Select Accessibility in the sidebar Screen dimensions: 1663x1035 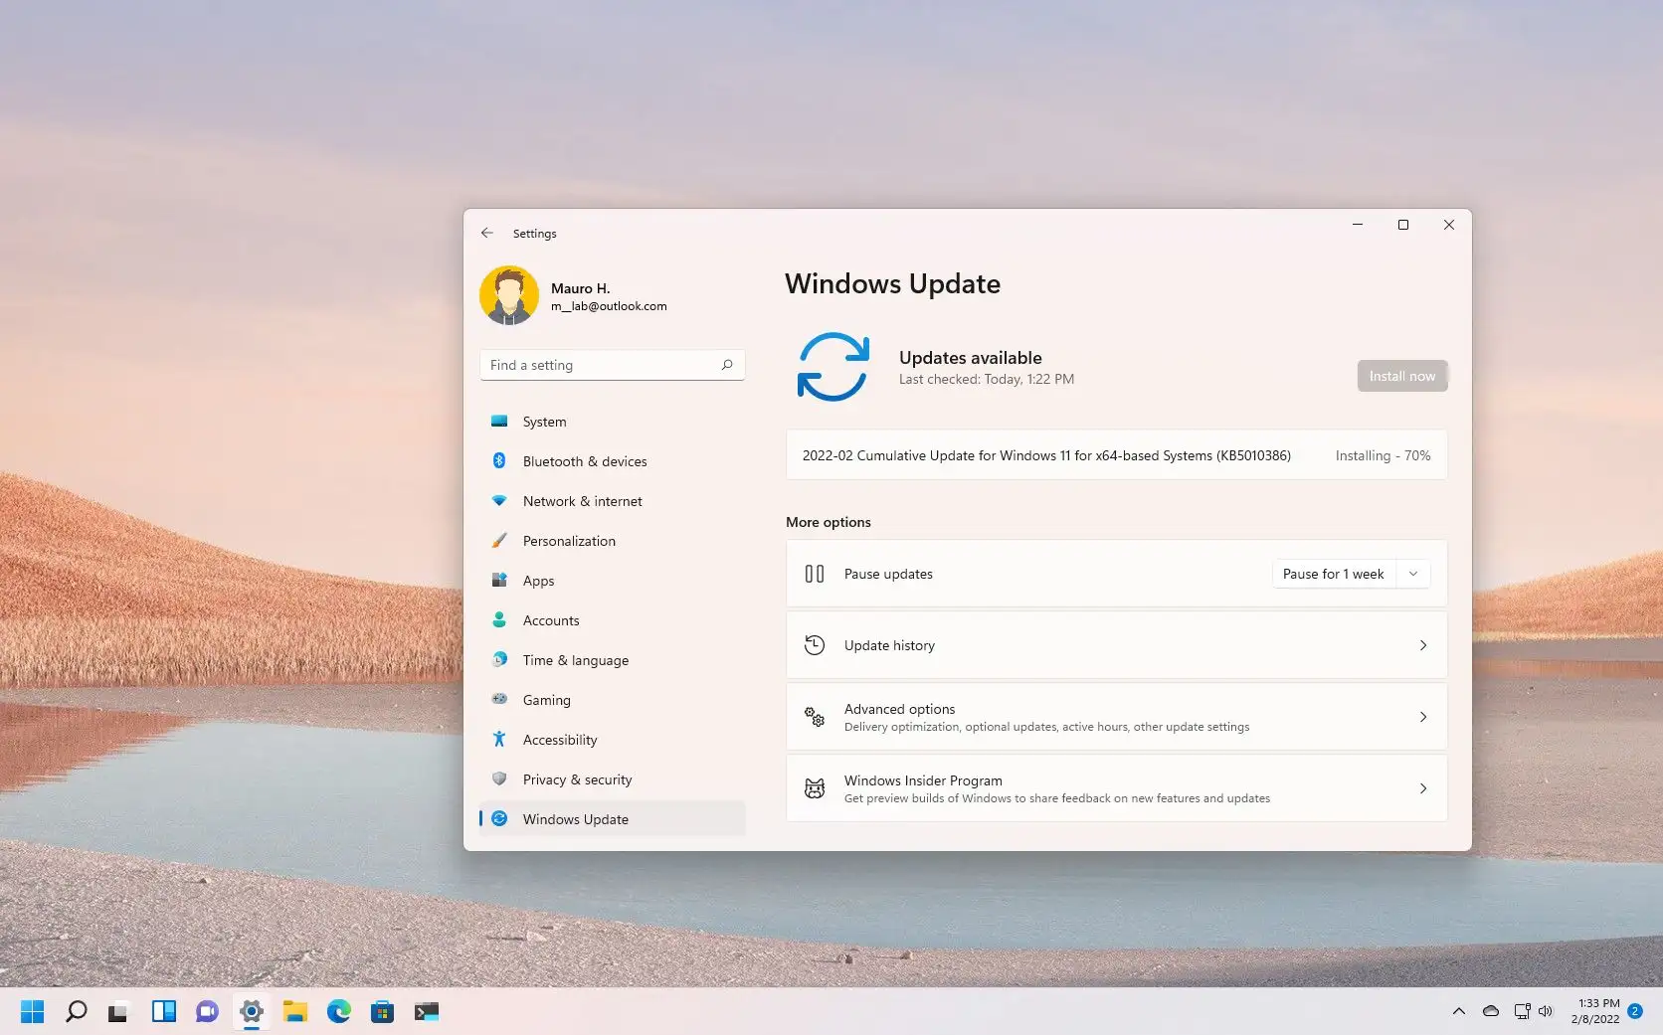click(612, 740)
